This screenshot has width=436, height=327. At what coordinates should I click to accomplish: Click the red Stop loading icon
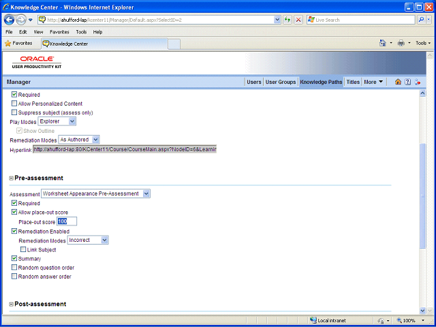(298, 20)
